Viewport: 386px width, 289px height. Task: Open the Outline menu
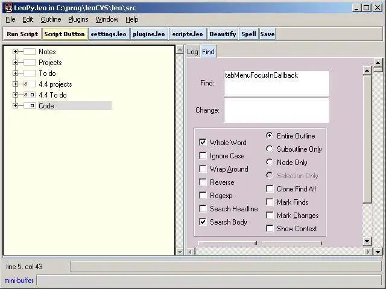[51, 19]
